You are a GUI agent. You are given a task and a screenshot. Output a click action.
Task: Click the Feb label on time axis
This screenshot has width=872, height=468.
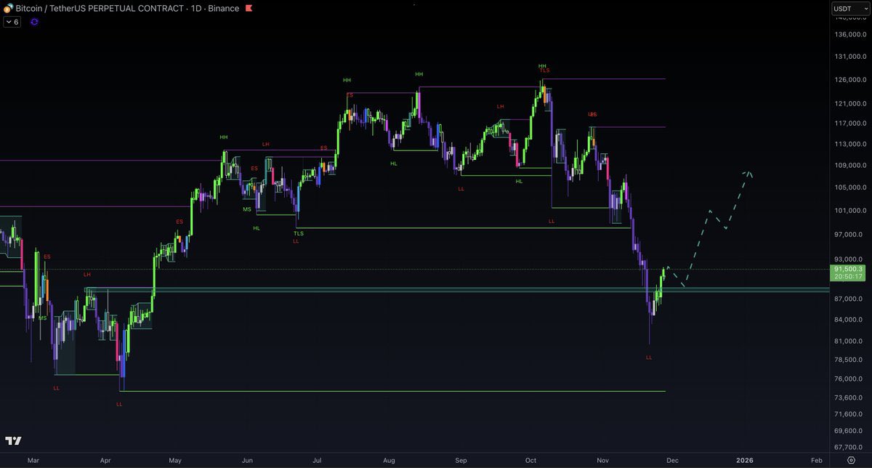click(x=816, y=460)
